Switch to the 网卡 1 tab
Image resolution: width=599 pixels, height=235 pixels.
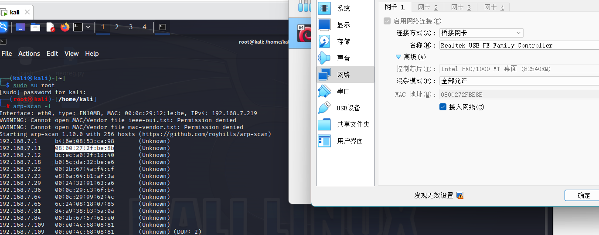pyautogui.click(x=395, y=7)
